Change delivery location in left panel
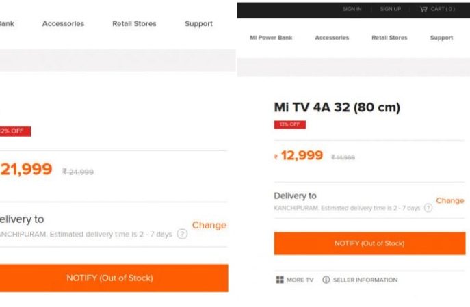Viewport: 470px width, 307px height. [x=209, y=225]
